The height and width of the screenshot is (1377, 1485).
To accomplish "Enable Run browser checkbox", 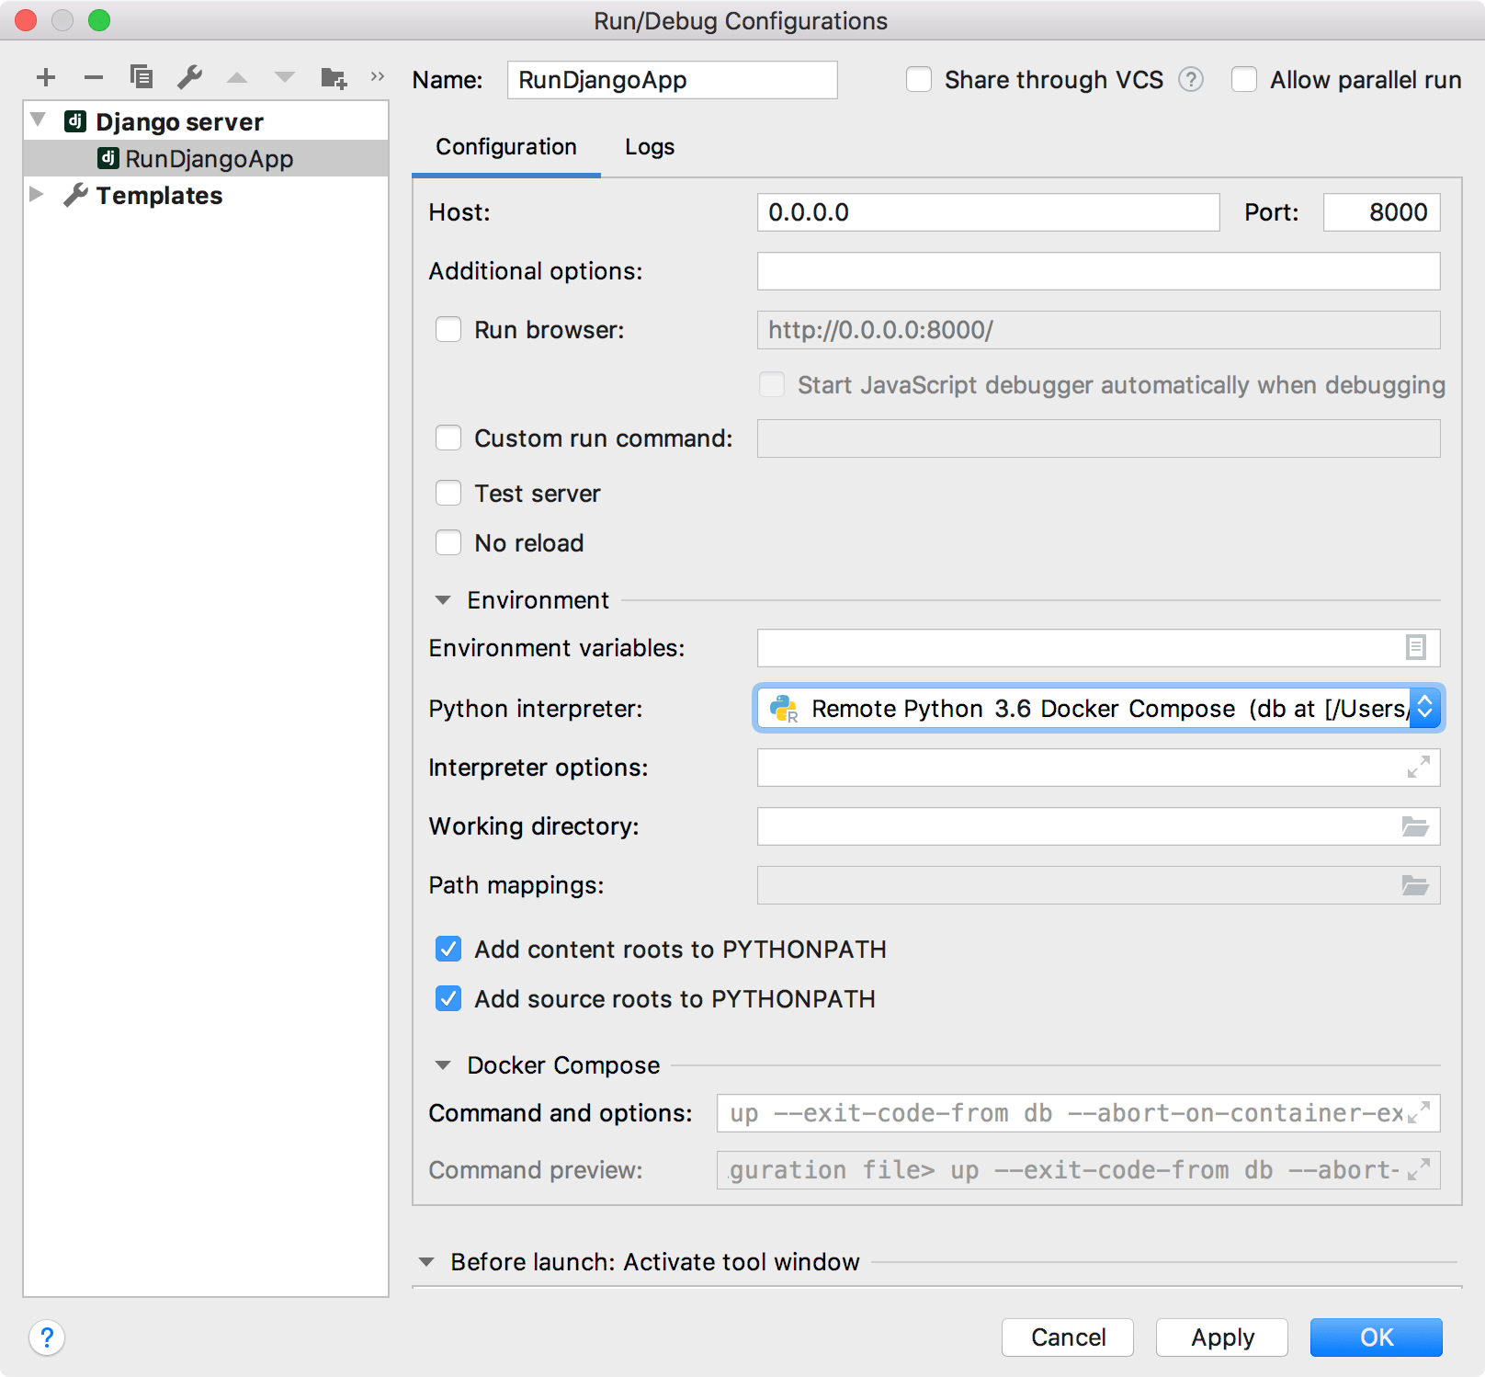I will (448, 330).
